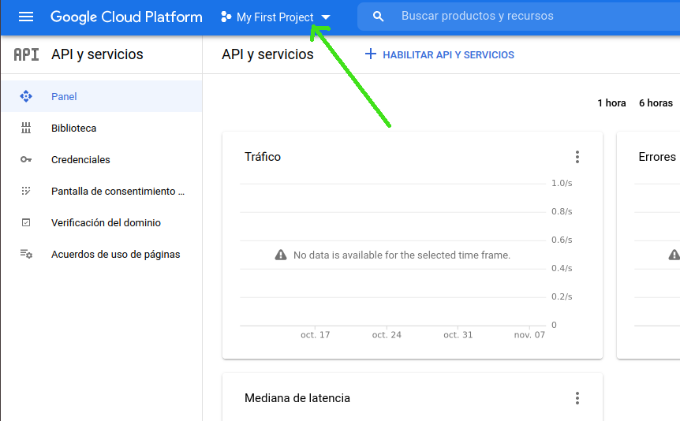680x421 pixels.
Task: Click the Tráfico no data warning icon
Action: (281, 255)
